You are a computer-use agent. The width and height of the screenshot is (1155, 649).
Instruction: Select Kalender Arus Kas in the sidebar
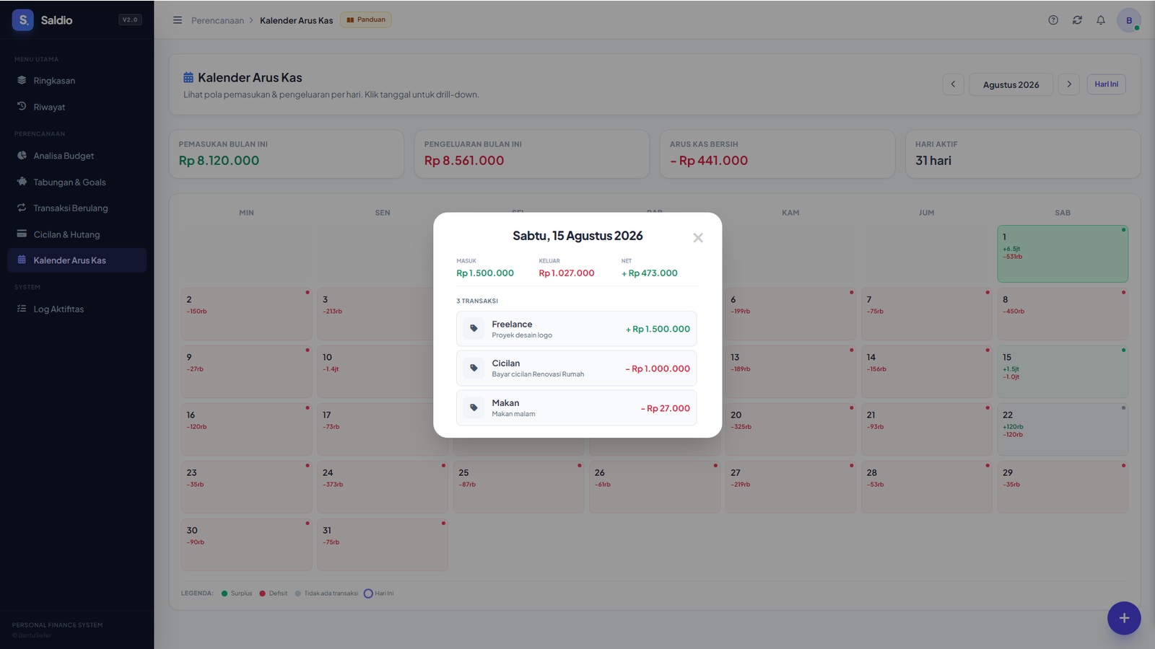pyautogui.click(x=77, y=260)
